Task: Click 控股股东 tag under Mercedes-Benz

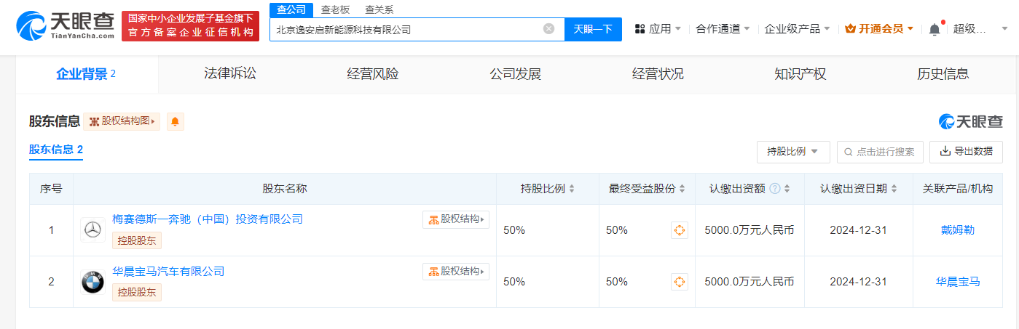Action: pos(137,241)
